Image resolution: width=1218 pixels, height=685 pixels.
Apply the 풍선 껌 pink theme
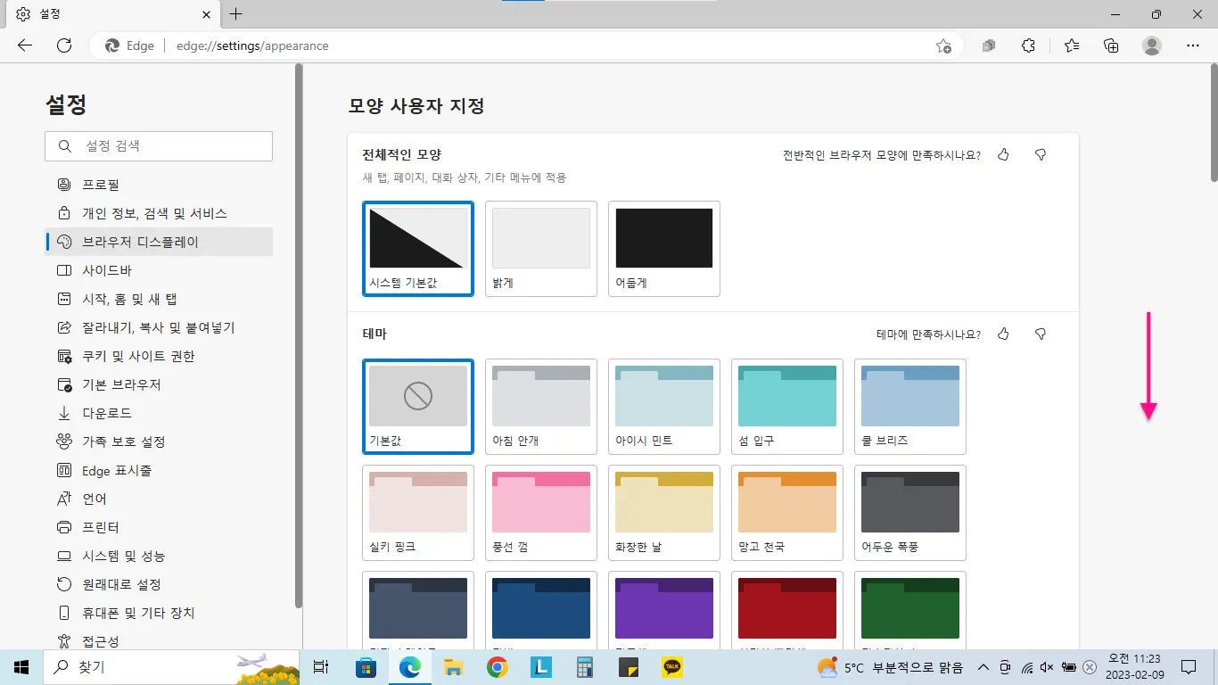(540, 513)
